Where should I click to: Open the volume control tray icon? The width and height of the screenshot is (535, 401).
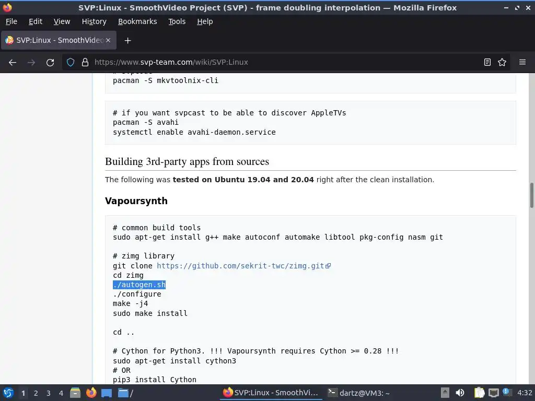[x=460, y=393]
